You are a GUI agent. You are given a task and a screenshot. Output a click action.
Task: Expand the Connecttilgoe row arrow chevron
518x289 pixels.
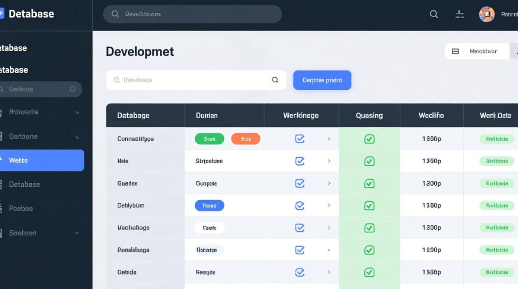tap(329, 139)
